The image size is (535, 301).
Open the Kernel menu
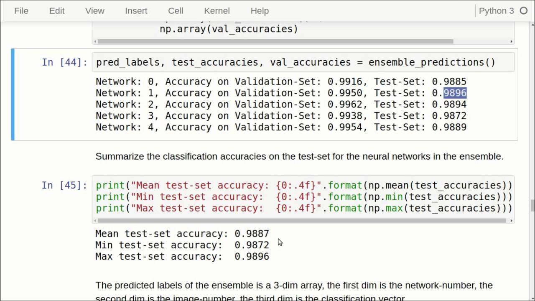[217, 11]
